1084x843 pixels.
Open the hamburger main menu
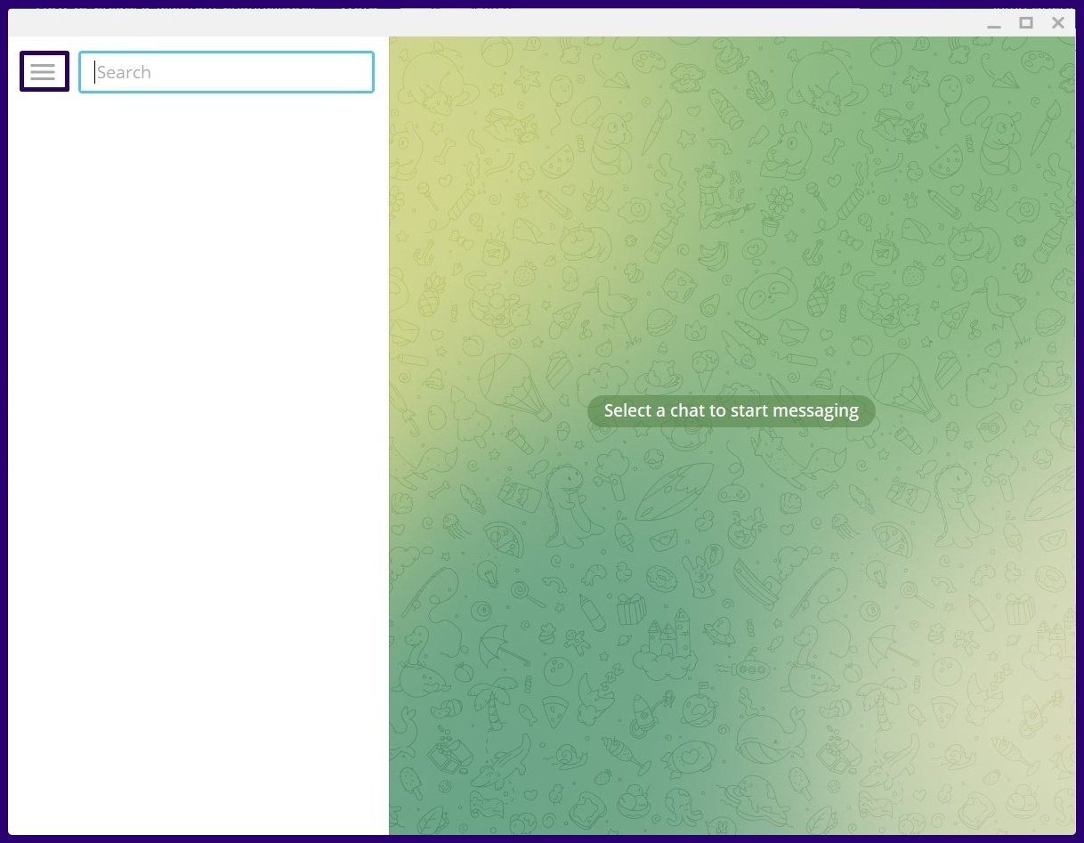(x=44, y=72)
